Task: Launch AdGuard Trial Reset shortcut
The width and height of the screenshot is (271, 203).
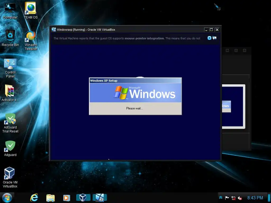Action: pos(10,123)
